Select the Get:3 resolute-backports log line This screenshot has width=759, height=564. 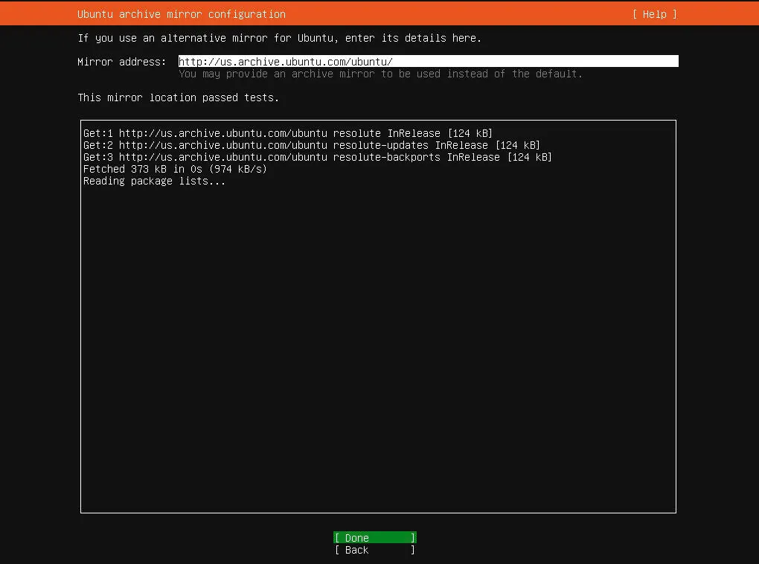pyautogui.click(x=317, y=157)
